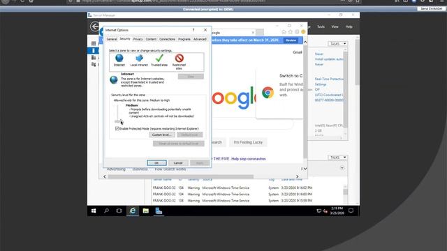The width and height of the screenshot is (447, 251).
Task: Open the Windows Start menu
Action: pos(94,211)
